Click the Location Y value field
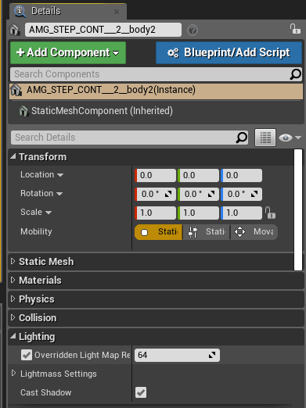The image size is (306, 408). 198,175
